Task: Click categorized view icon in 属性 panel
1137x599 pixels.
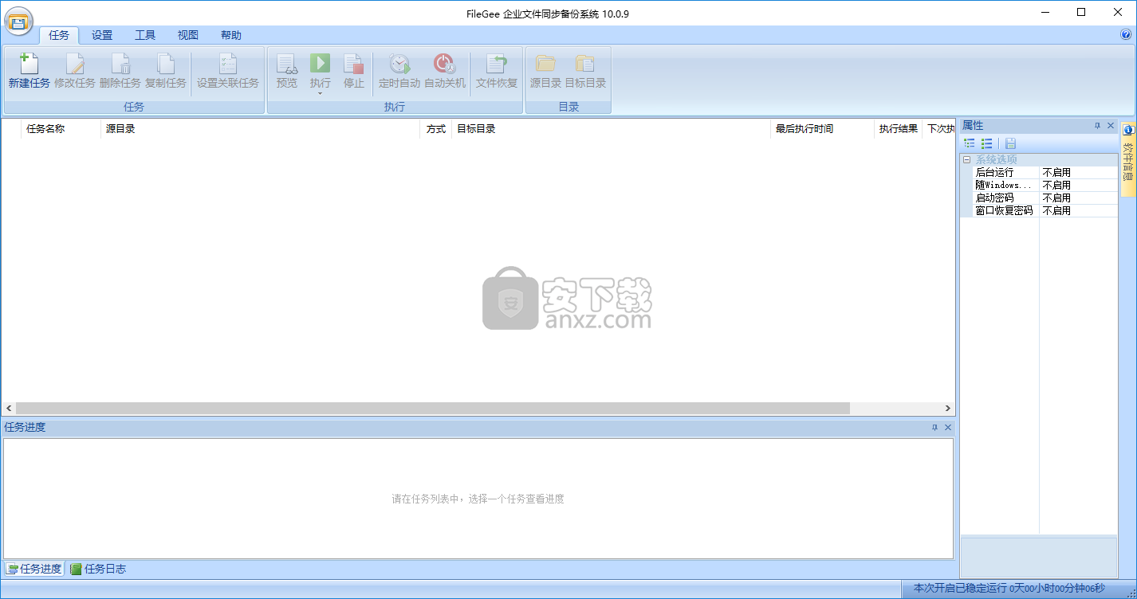Action: pos(970,143)
